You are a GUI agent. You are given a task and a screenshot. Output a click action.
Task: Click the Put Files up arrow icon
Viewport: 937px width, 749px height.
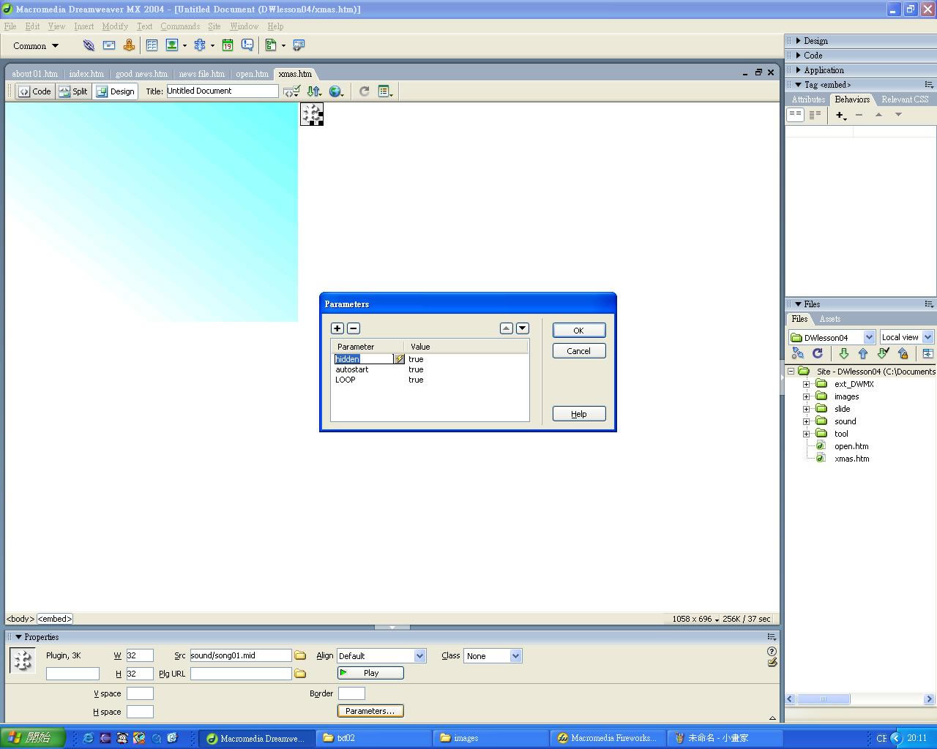tap(863, 354)
